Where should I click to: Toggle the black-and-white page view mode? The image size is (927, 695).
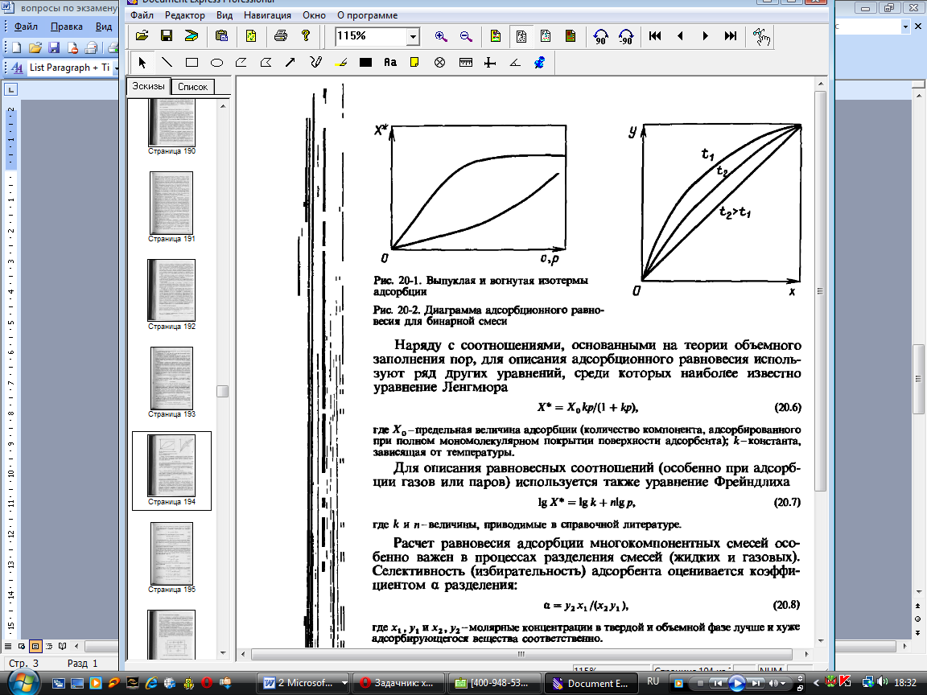(x=521, y=36)
